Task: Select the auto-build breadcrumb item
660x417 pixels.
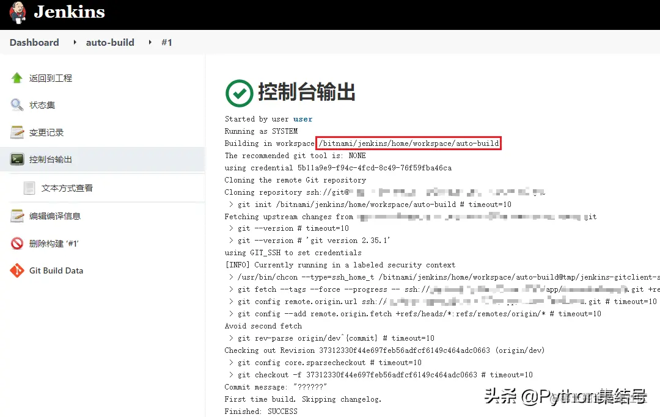Action: pyautogui.click(x=110, y=42)
